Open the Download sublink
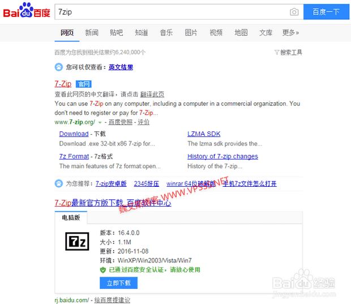Viewport: 351px width, 304px height. tap(74, 134)
